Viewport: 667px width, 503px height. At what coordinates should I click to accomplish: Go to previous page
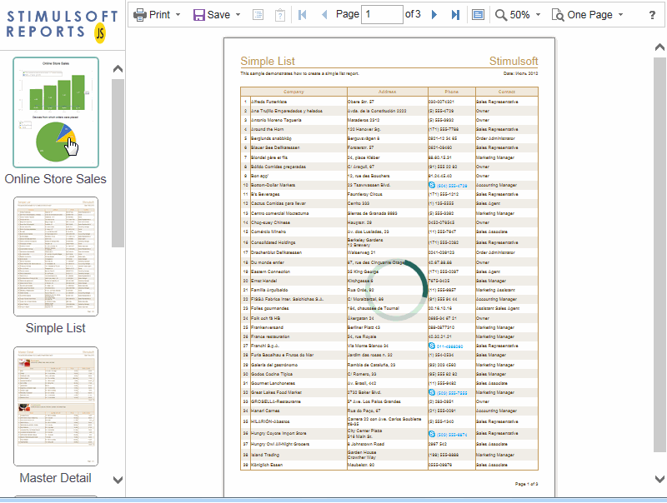click(323, 15)
